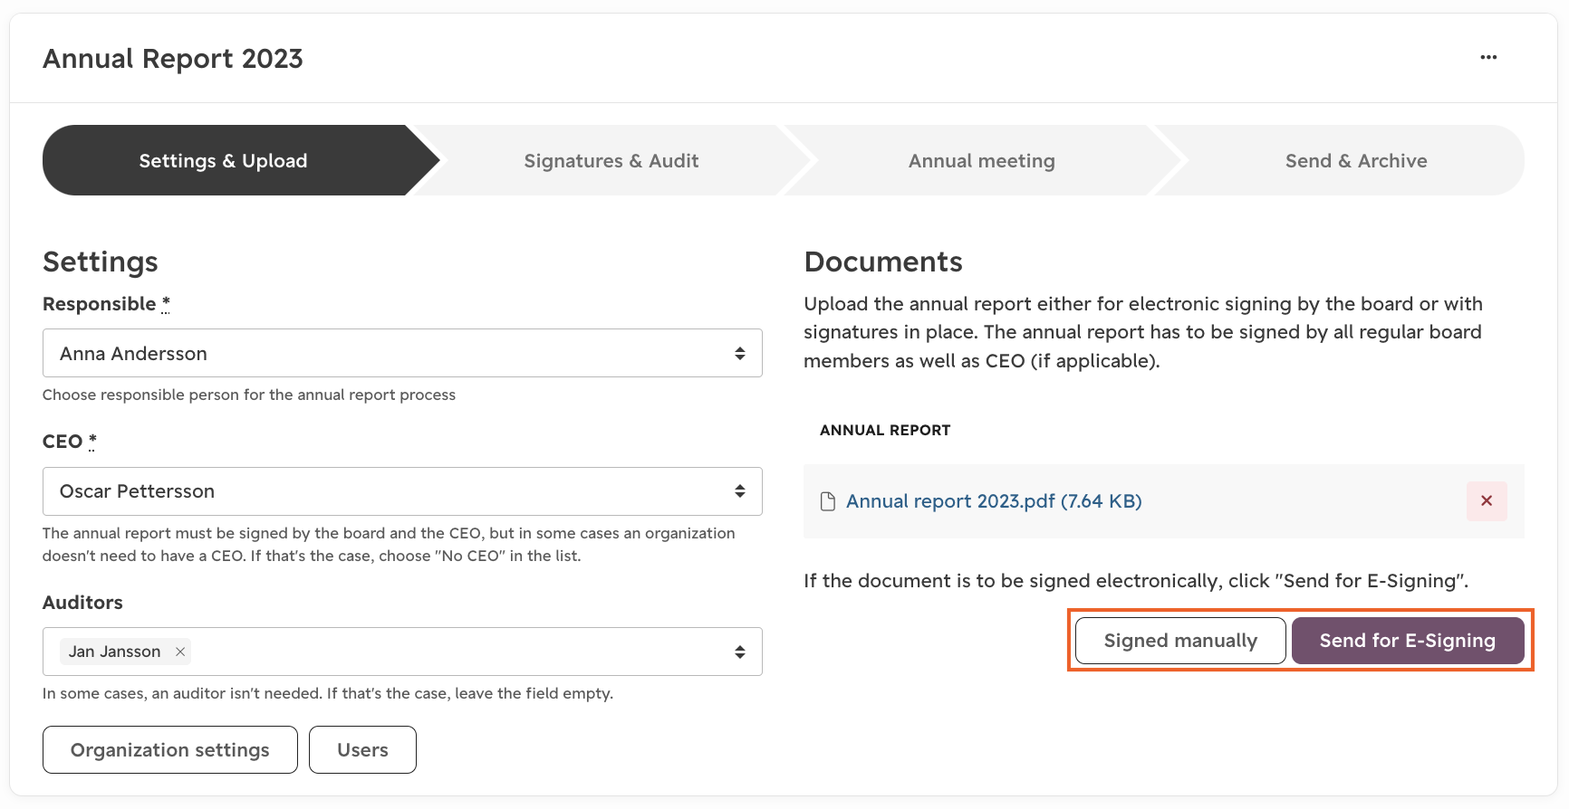Click 'Choose responsible person' helper text
Screen dimensions: 1569x809
coord(249,395)
